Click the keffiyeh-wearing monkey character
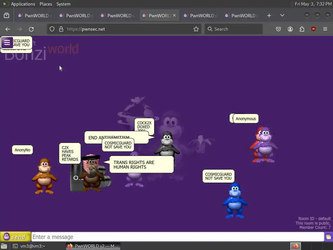This screenshot has width=333, height=250. coord(92,173)
